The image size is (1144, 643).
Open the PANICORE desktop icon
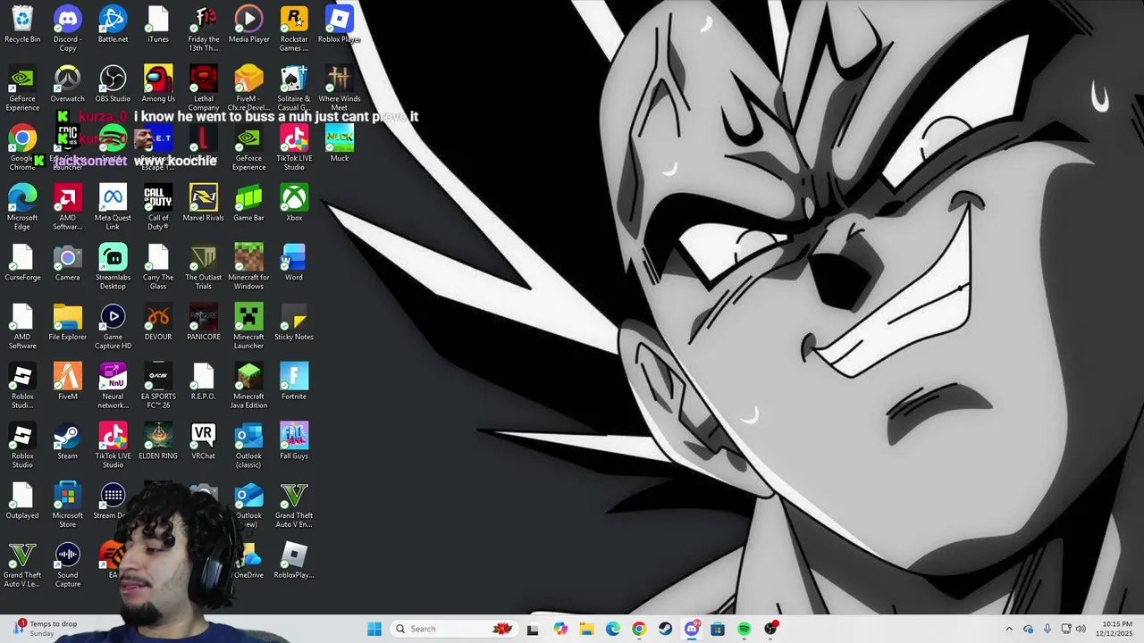tap(204, 323)
